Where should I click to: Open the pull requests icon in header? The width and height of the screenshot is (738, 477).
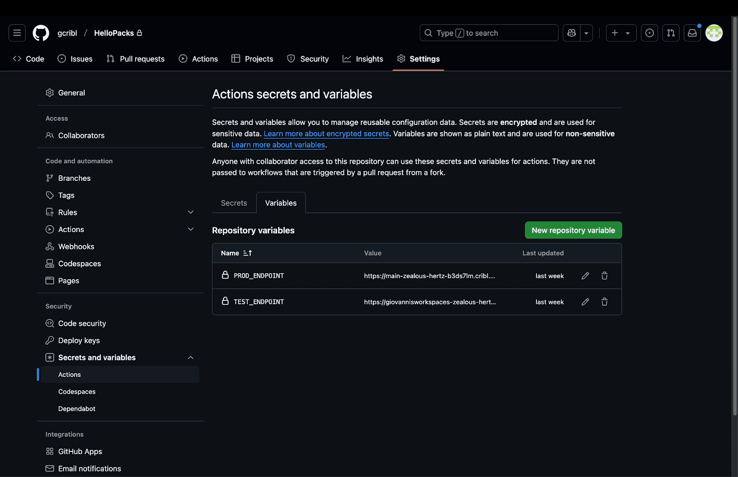tap(671, 33)
